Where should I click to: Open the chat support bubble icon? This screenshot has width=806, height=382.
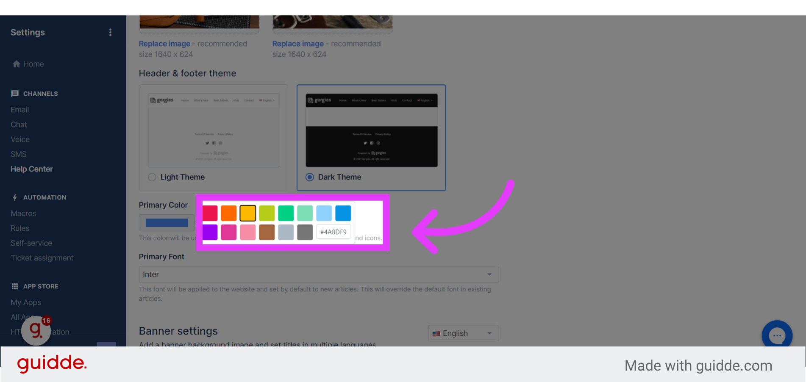pyautogui.click(x=777, y=335)
